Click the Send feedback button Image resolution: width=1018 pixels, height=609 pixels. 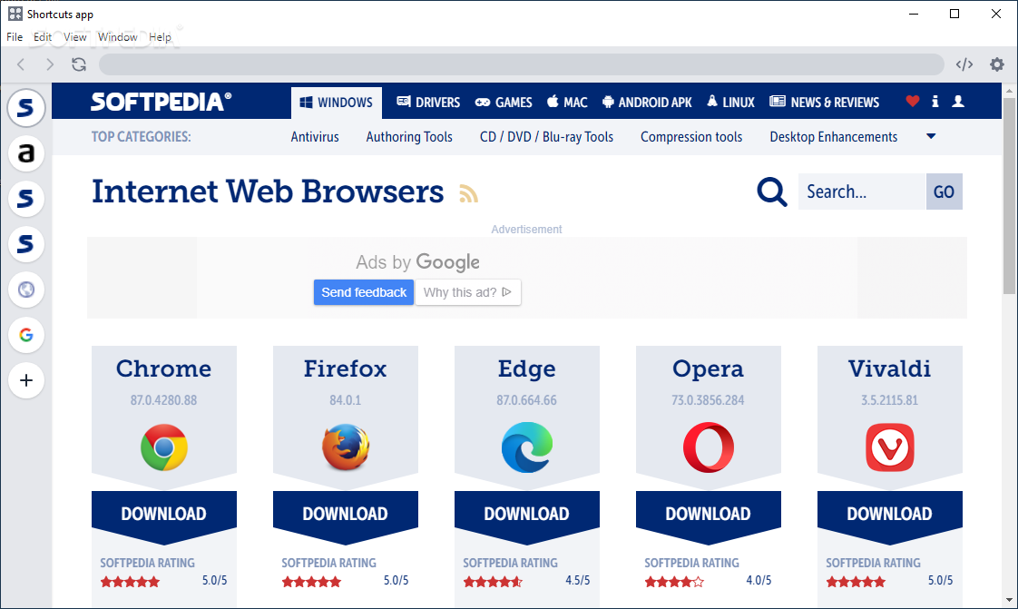[364, 292]
